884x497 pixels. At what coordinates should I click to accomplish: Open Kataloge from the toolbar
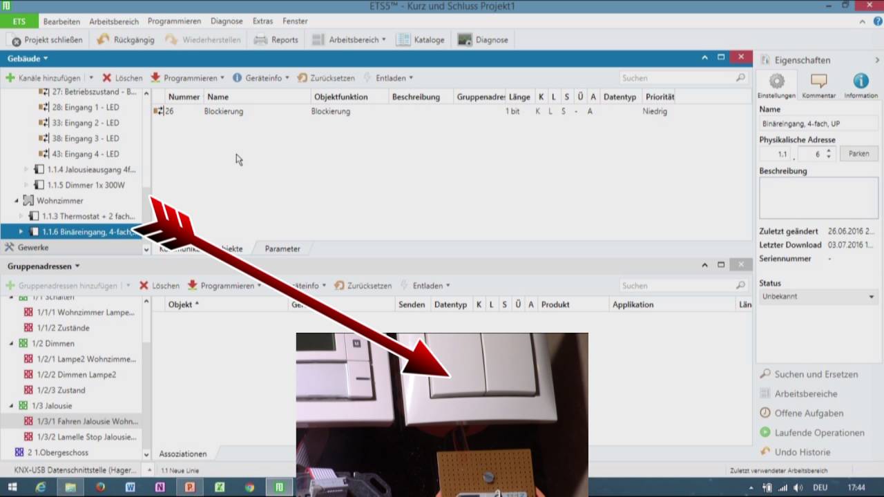(421, 40)
